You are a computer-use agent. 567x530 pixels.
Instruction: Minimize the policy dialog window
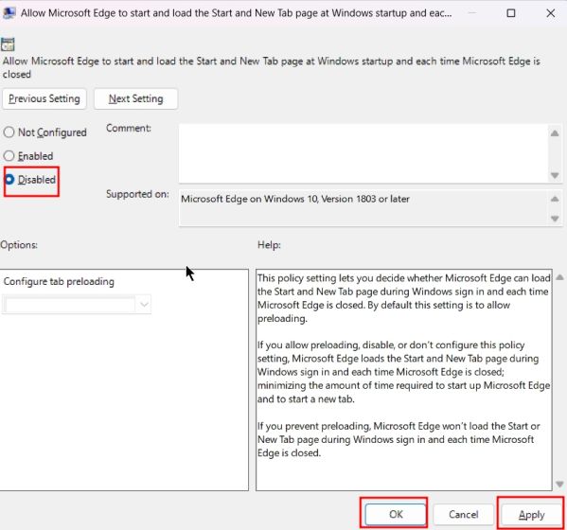471,13
